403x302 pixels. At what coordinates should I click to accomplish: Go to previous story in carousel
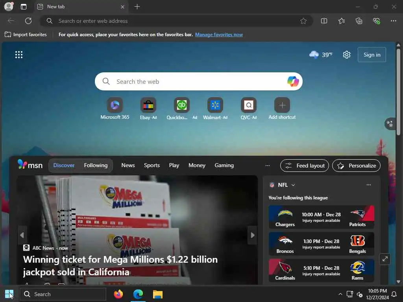tap(22, 235)
